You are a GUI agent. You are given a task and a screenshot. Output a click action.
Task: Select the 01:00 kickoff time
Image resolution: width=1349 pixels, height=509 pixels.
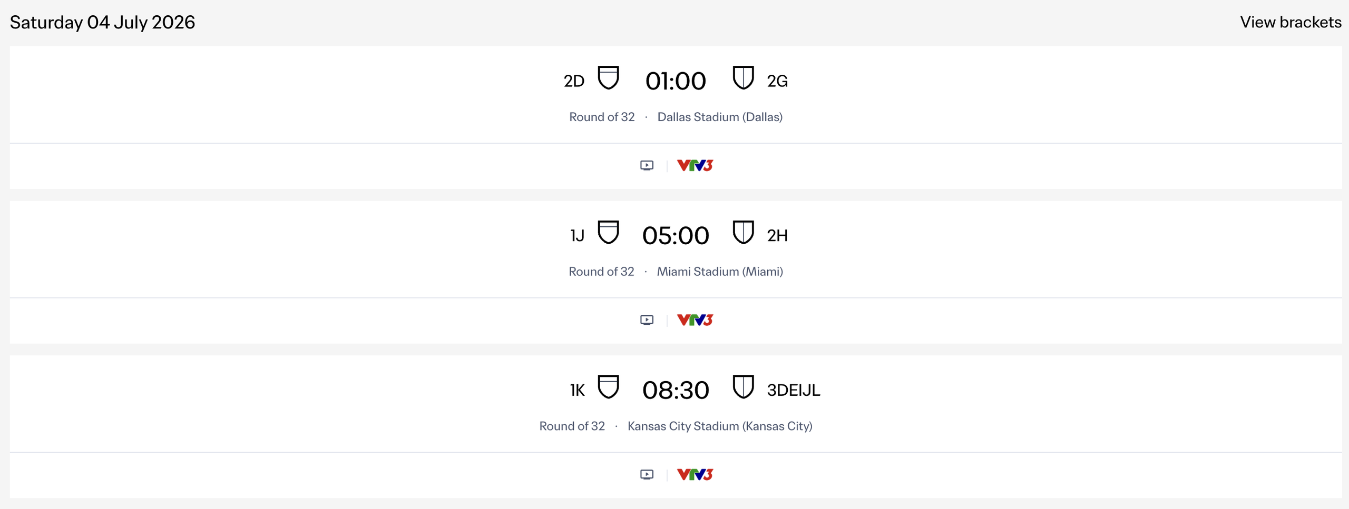click(676, 80)
